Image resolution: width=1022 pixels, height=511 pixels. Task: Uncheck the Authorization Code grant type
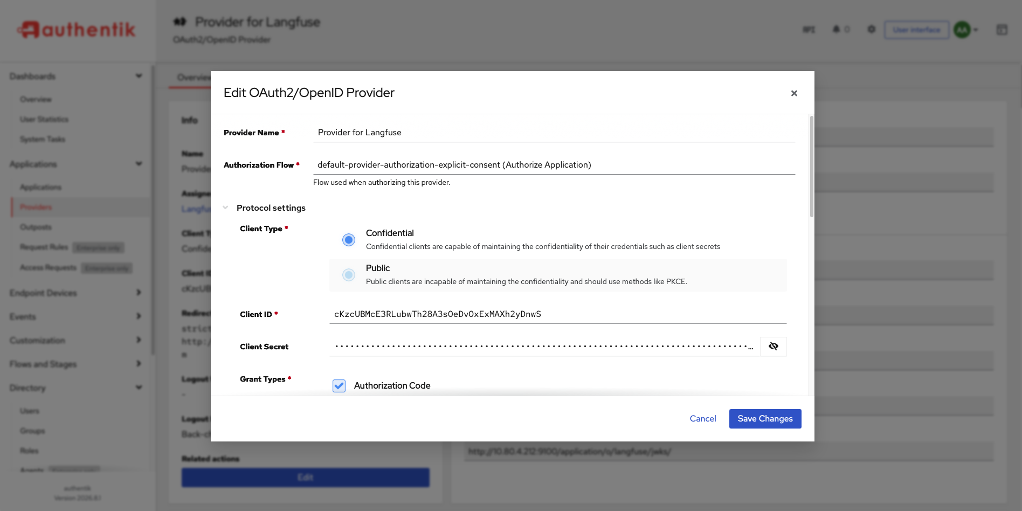[339, 386]
